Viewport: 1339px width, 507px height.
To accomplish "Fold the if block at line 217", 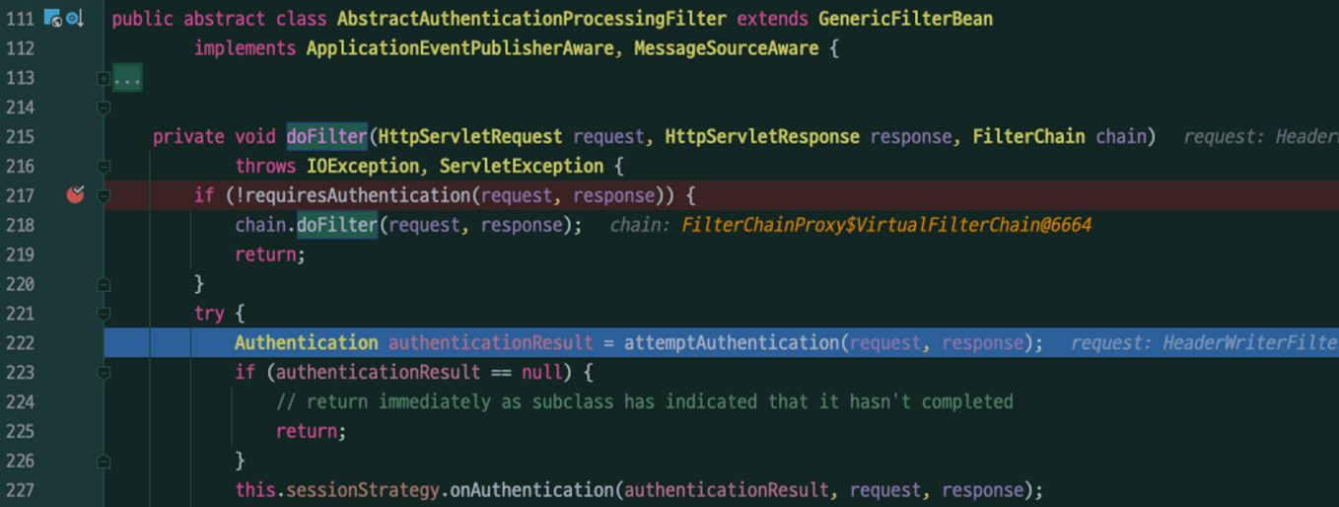I will pos(104,195).
